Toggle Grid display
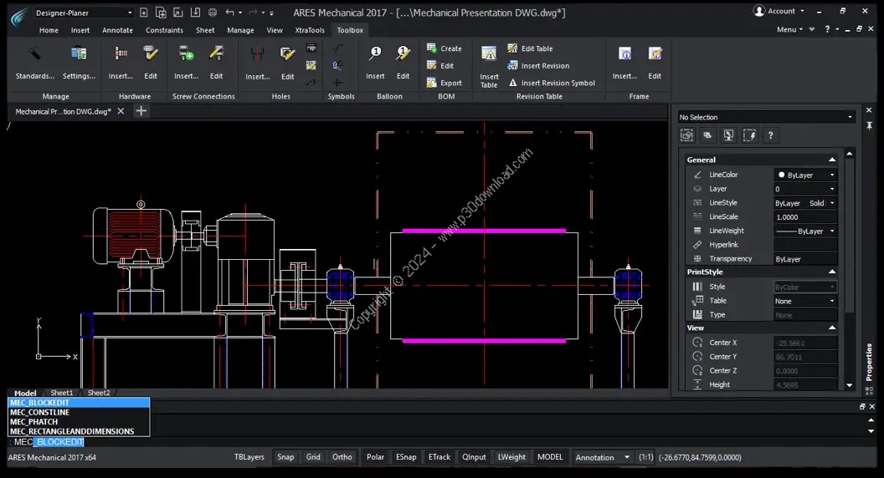 pyautogui.click(x=313, y=457)
